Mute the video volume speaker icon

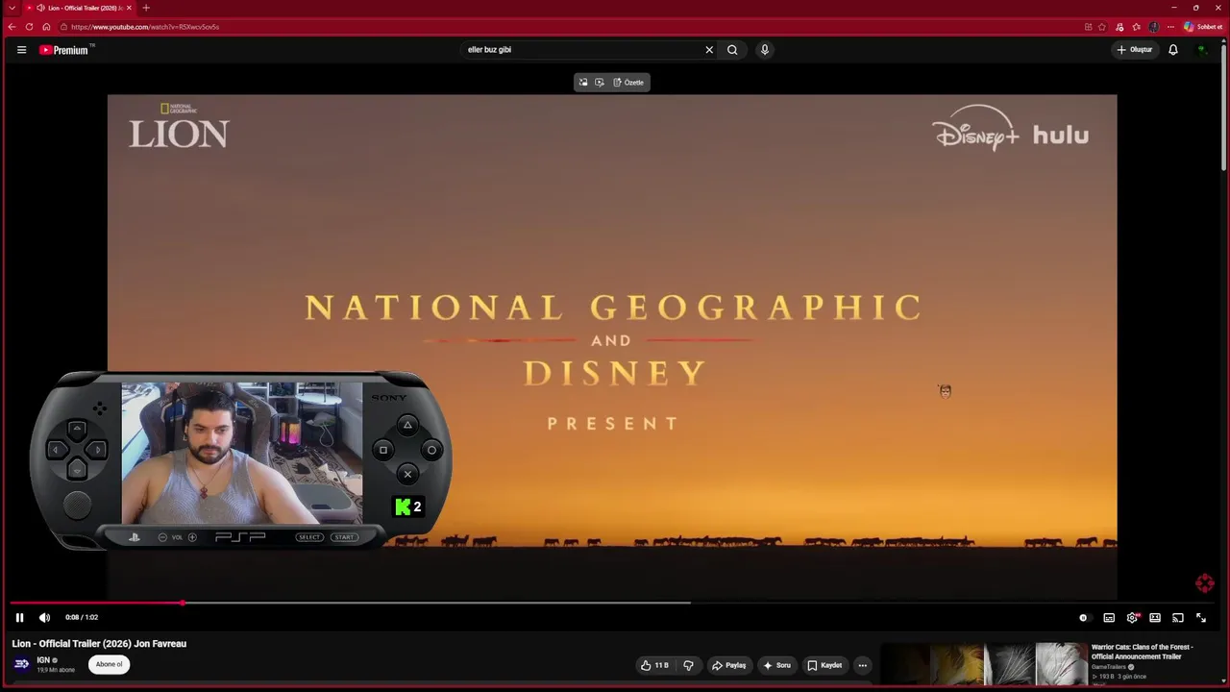click(44, 618)
